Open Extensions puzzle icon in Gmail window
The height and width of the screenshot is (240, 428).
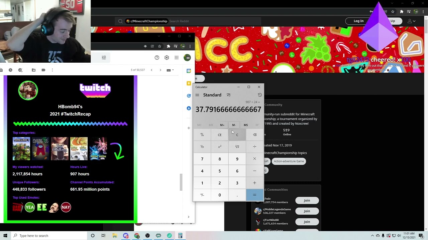168,46
